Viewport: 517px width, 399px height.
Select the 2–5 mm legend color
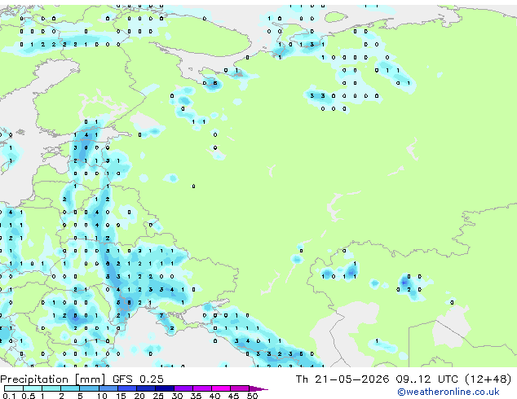[x=70, y=388]
